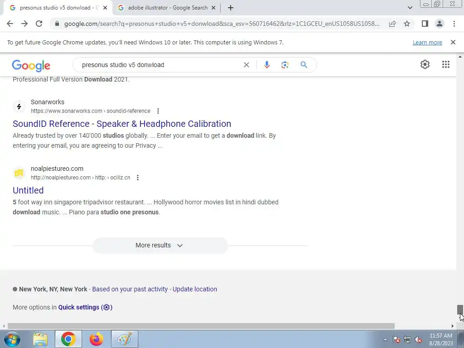Go forward to the next page
The width and height of the screenshot is (464, 348).
[x=24, y=24]
